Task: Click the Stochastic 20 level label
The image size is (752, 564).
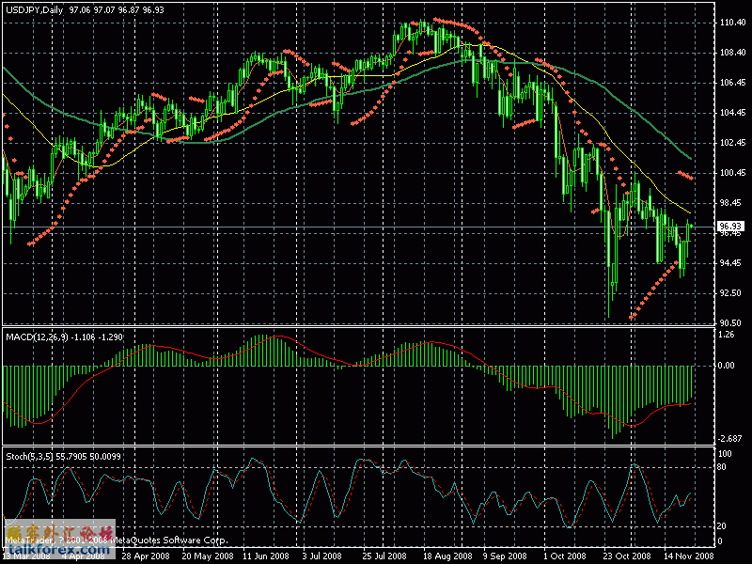Action: (x=721, y=526)
